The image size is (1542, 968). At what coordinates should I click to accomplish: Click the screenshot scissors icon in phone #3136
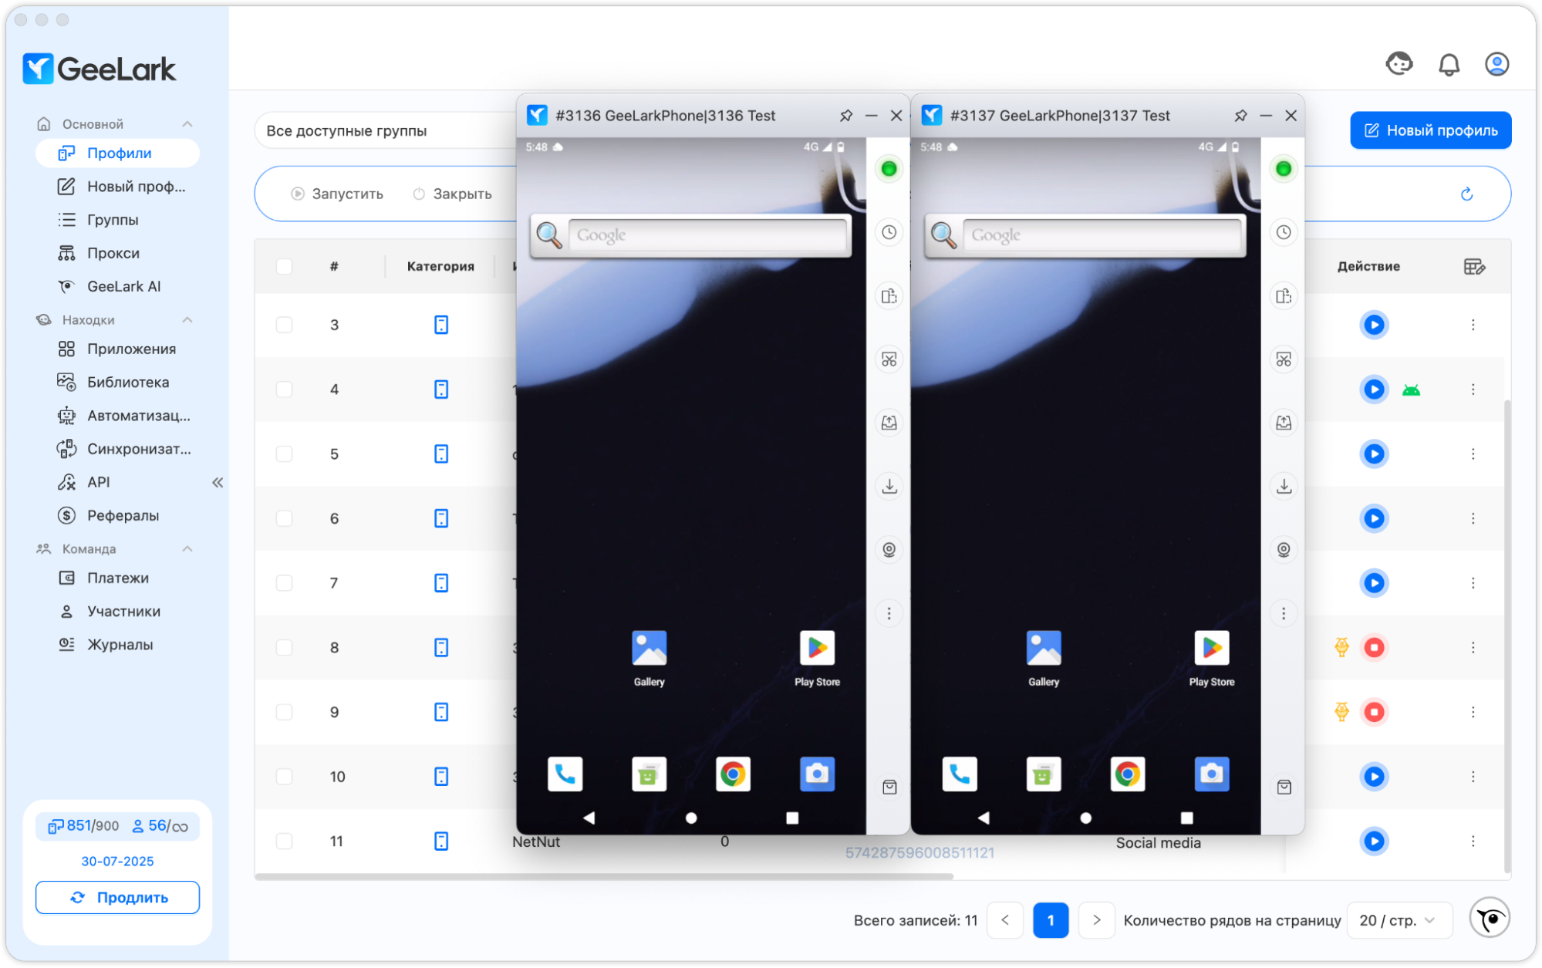click(x=889, y=359)
